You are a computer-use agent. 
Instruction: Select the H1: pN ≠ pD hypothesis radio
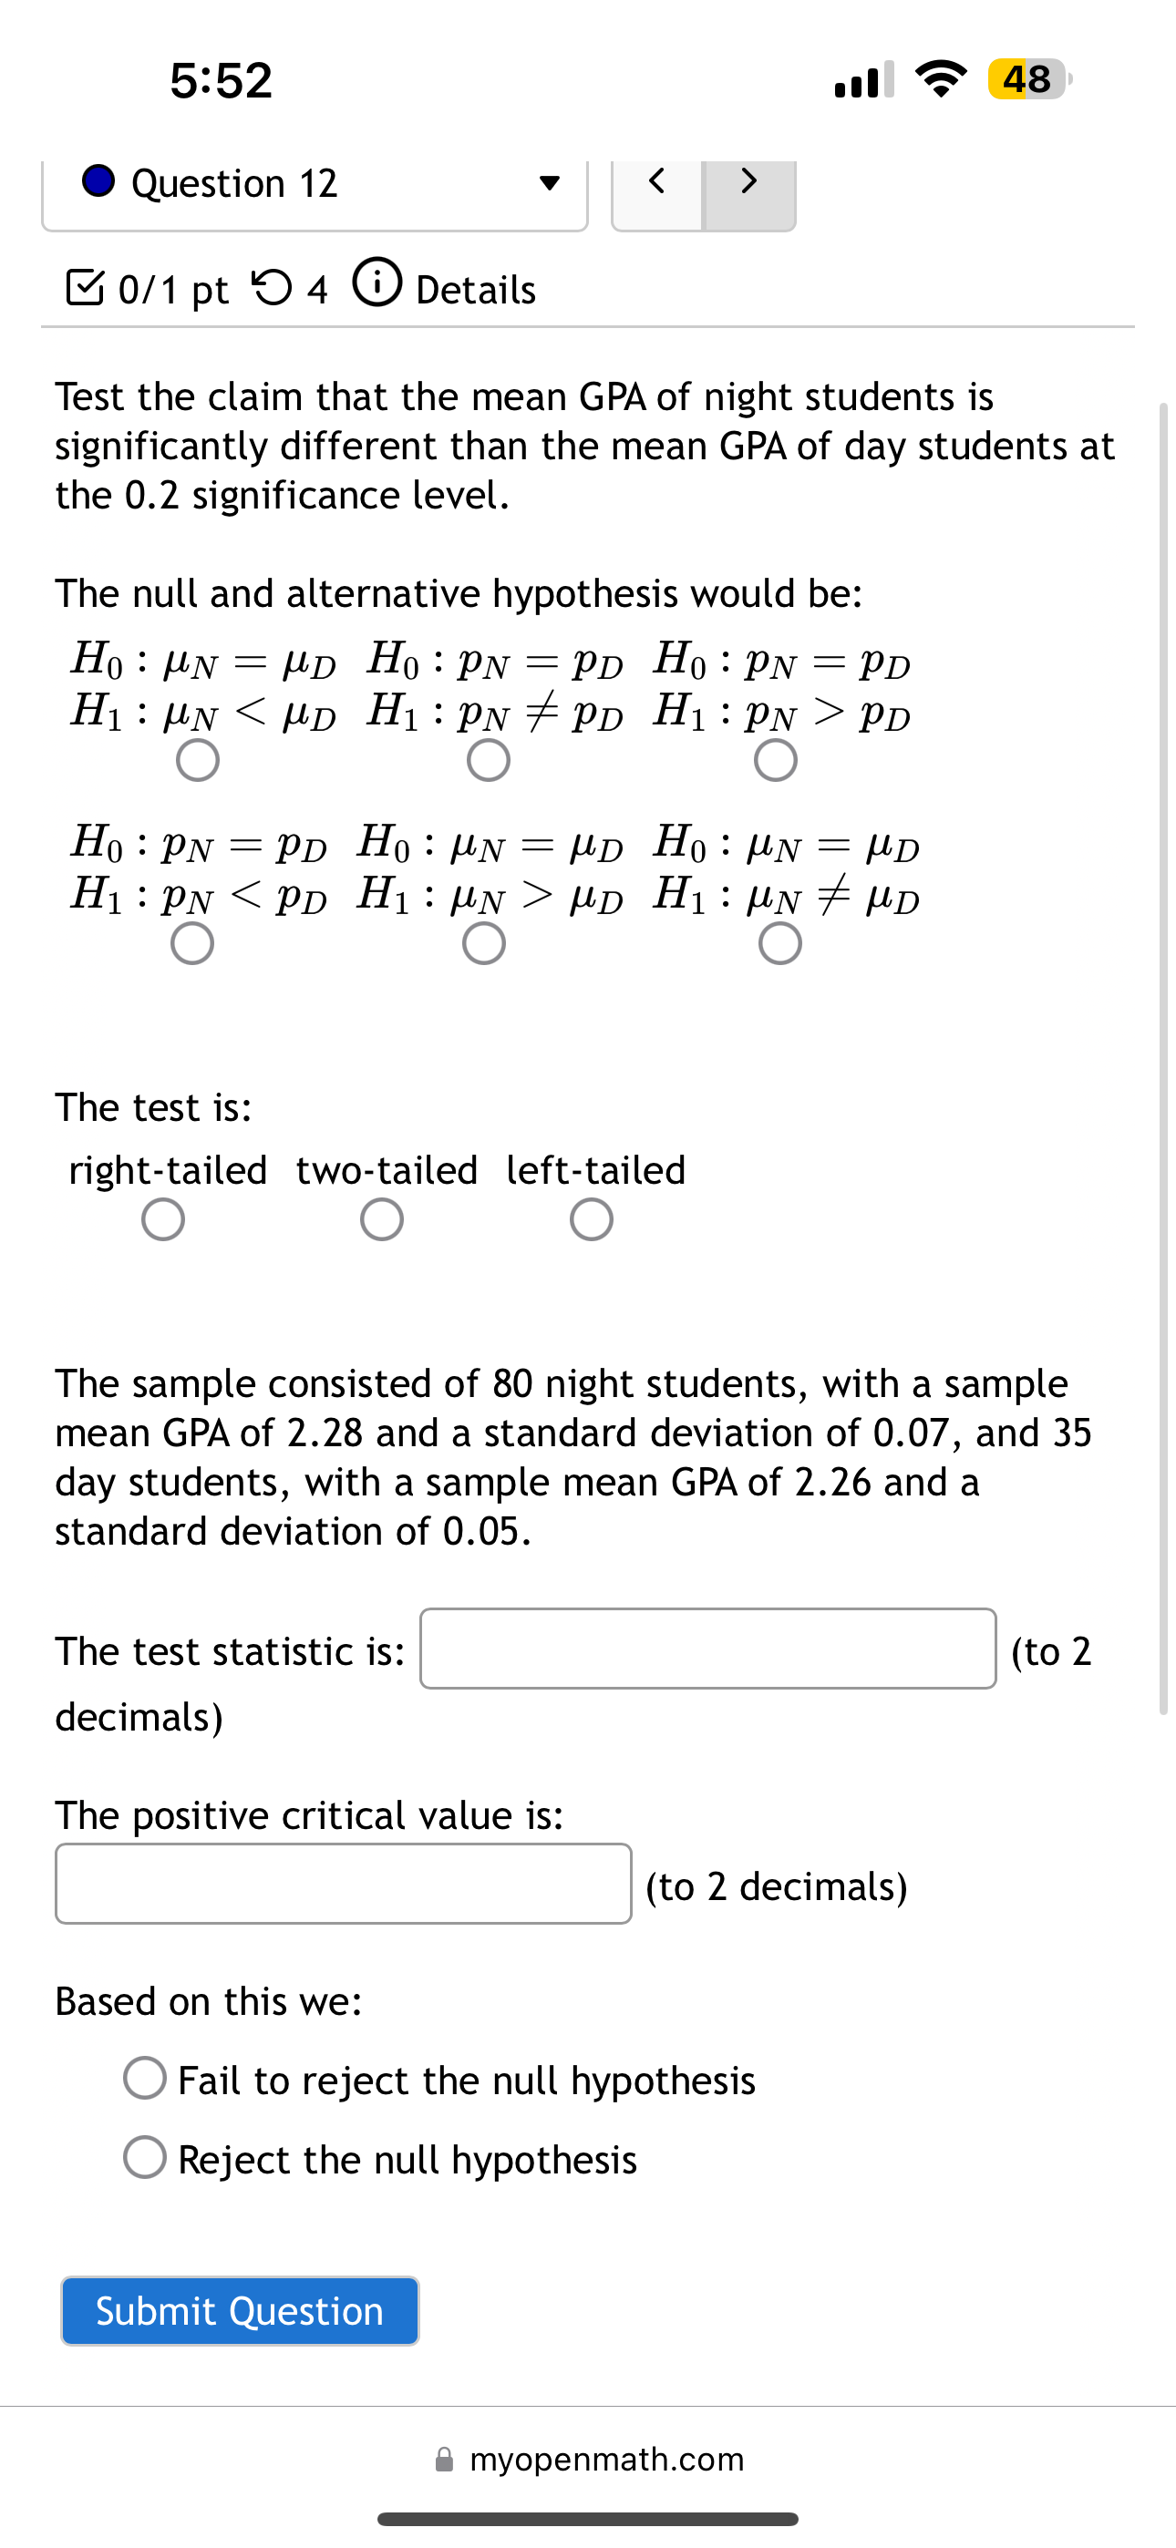point(487,759)
